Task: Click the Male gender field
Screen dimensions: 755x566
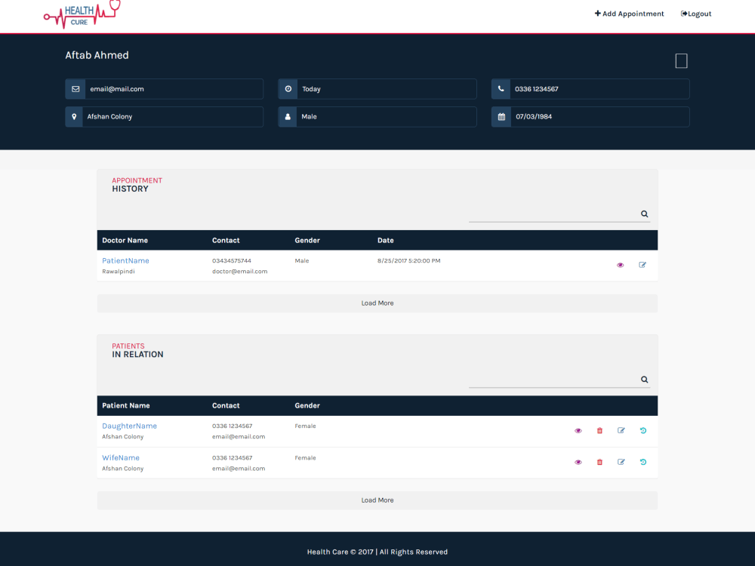Action: [x=377, y=117]
